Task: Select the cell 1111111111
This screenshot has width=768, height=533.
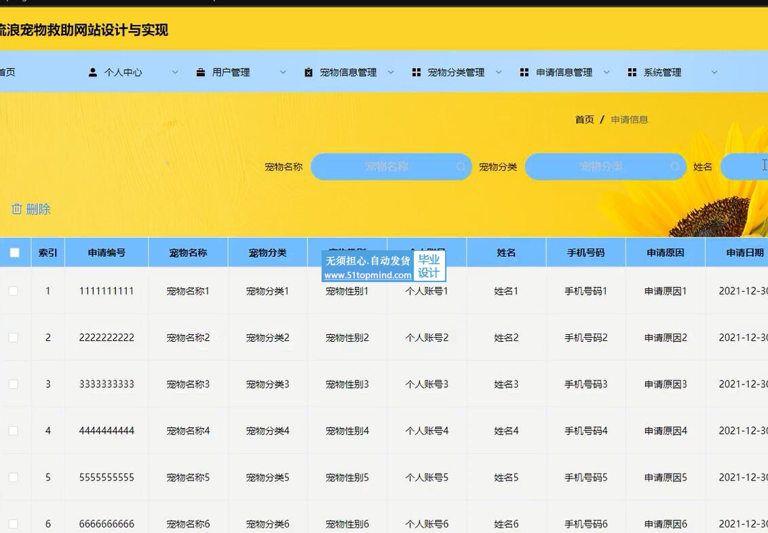Action: pyautogui.click(x=107, y=291)
